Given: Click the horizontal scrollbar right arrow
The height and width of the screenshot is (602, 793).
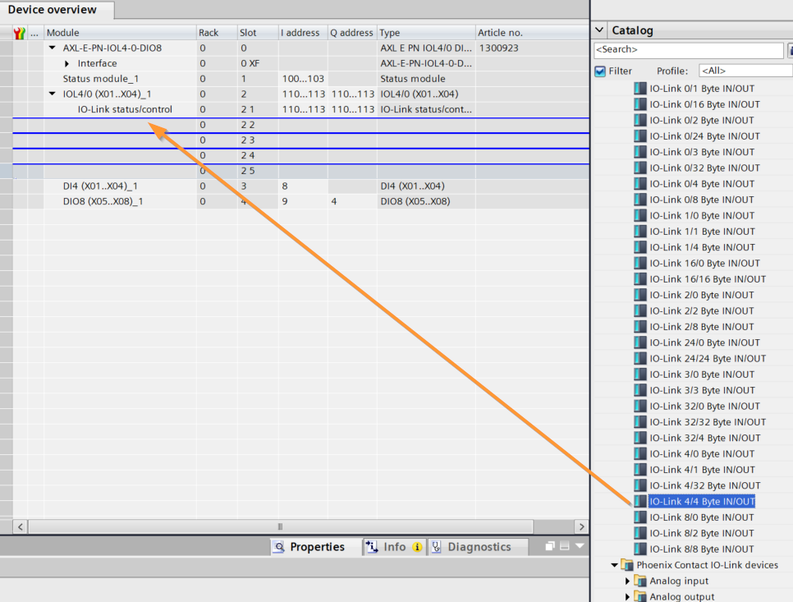Looking at the screenshot, I should [581, 526].
